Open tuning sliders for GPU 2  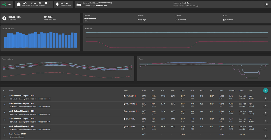(266, 113)
